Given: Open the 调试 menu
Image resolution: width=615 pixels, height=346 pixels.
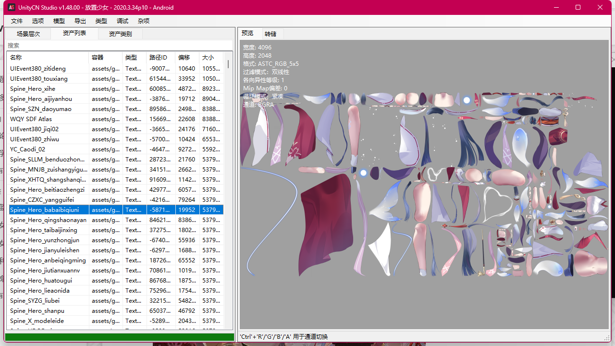Looking at the screenshot, I should (x=123, y=21).
